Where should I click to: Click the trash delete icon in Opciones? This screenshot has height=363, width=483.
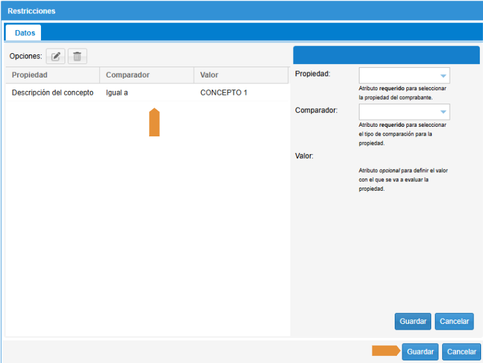pyautogui.click(x=77, y=56)
